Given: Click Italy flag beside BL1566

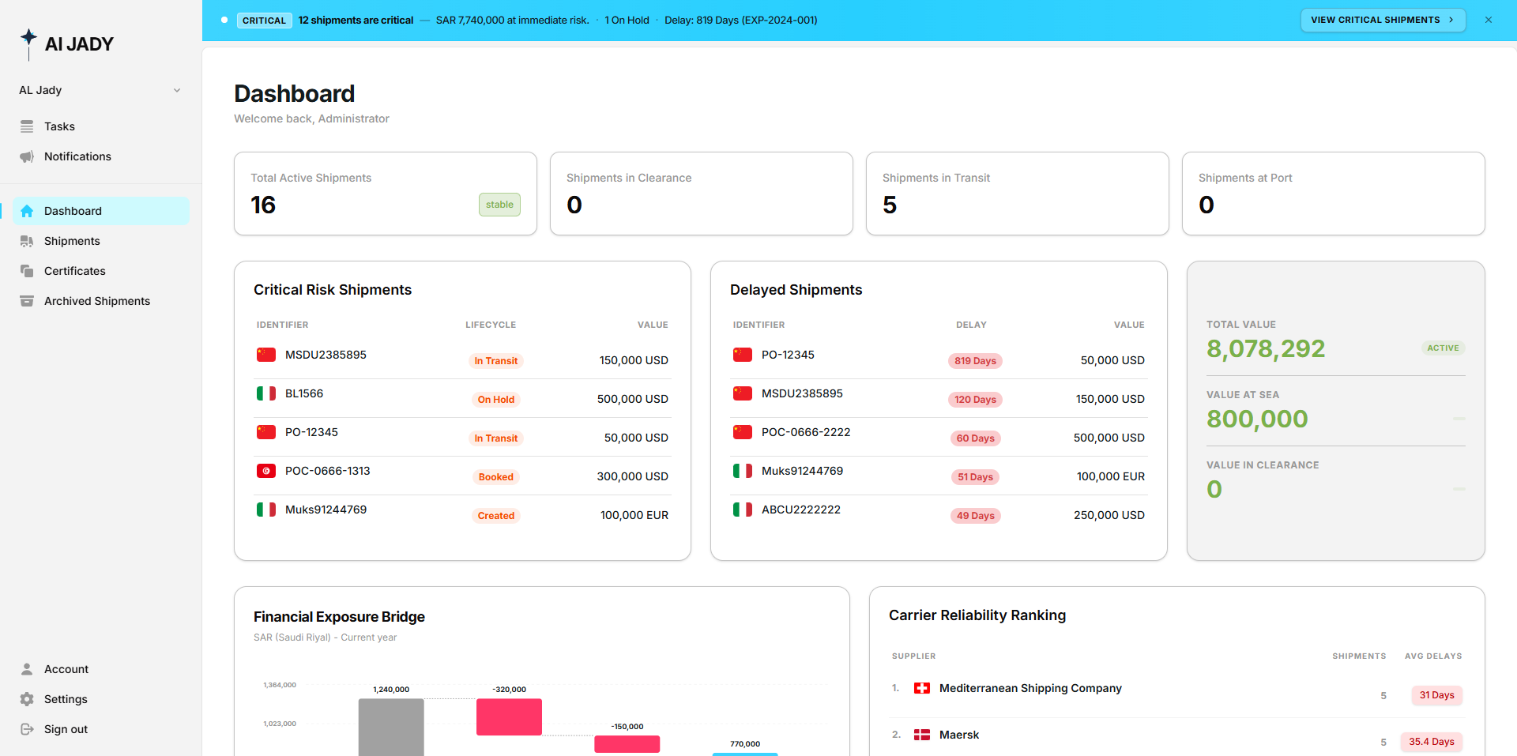Looking at the screenshot, I should click(266, 393).
